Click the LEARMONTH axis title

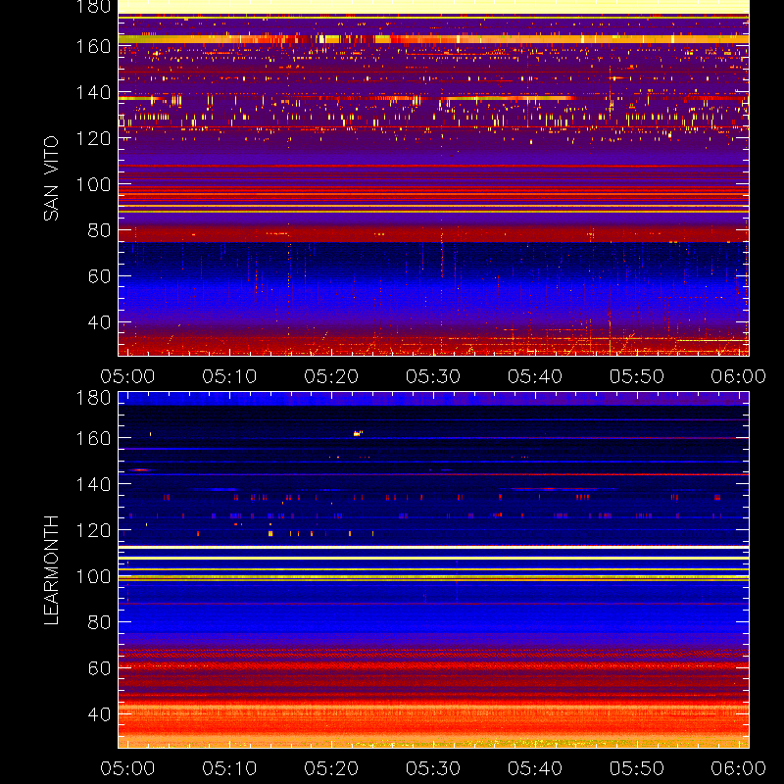pos(51,570)
